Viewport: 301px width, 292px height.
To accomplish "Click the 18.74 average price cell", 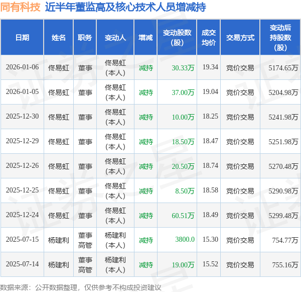I will point(210,166).
